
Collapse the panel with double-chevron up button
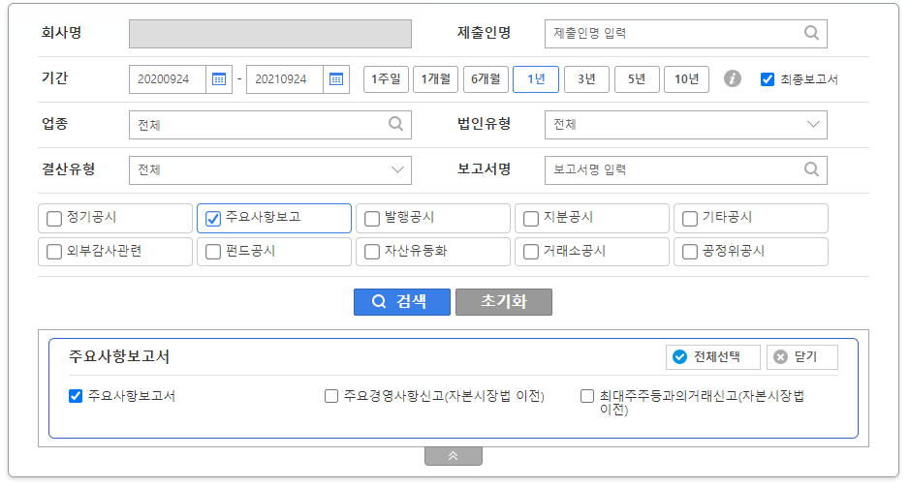pyautogui.click(x=454, y=456)
